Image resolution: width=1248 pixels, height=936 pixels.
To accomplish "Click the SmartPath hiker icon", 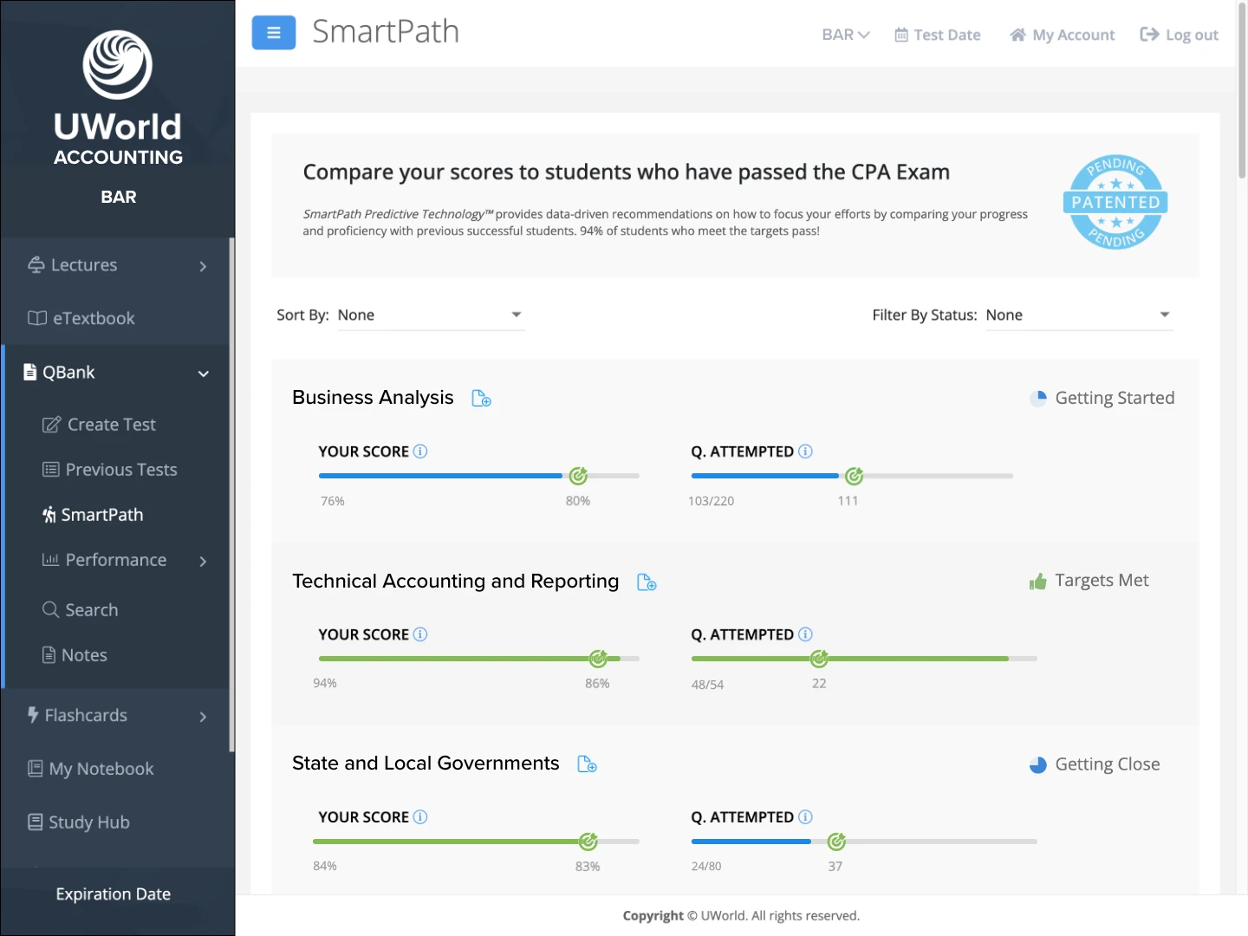I will (x=49, y=515).
